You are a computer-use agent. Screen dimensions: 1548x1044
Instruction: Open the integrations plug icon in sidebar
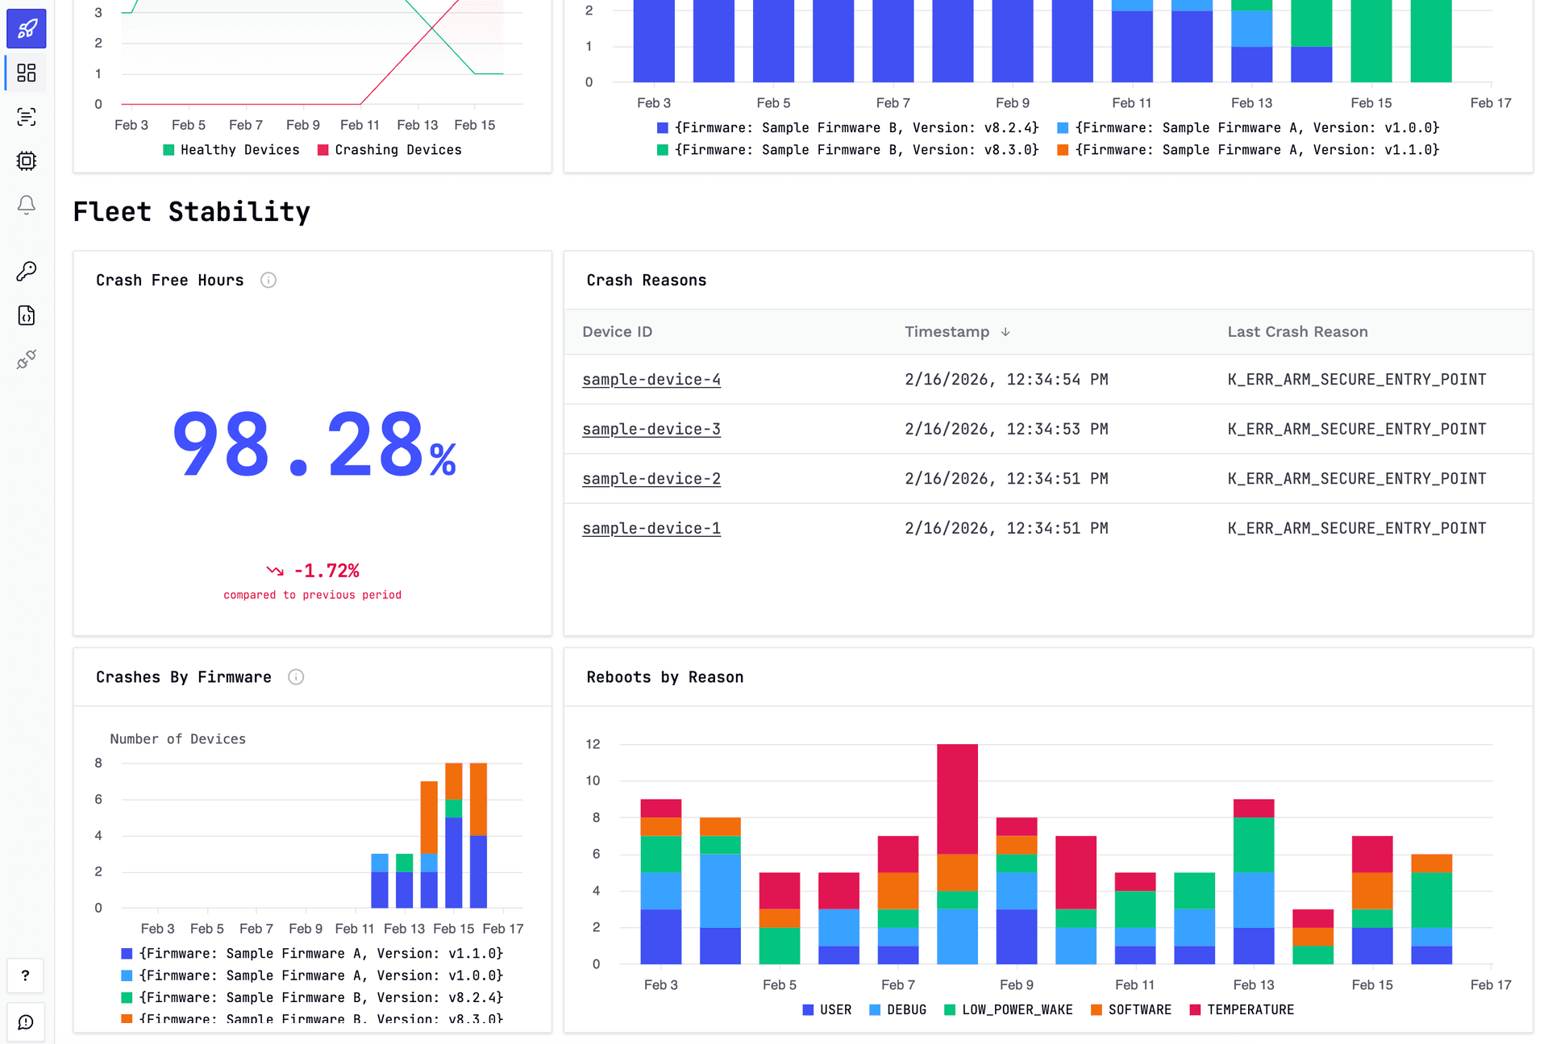[x=27, y=360]
